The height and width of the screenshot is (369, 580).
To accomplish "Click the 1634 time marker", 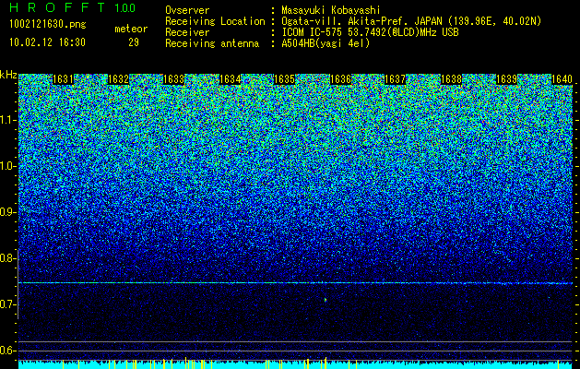I will pos(231,79).
